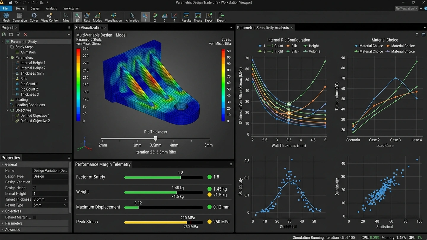
Task: Close the Project panel tab
Action: (x=16, y=28)
